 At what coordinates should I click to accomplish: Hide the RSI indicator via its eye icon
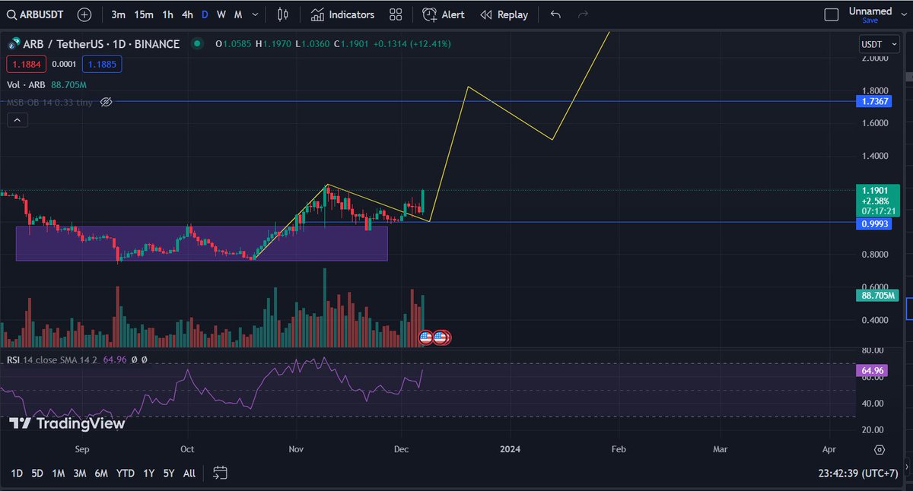click(x=134, y=360)
